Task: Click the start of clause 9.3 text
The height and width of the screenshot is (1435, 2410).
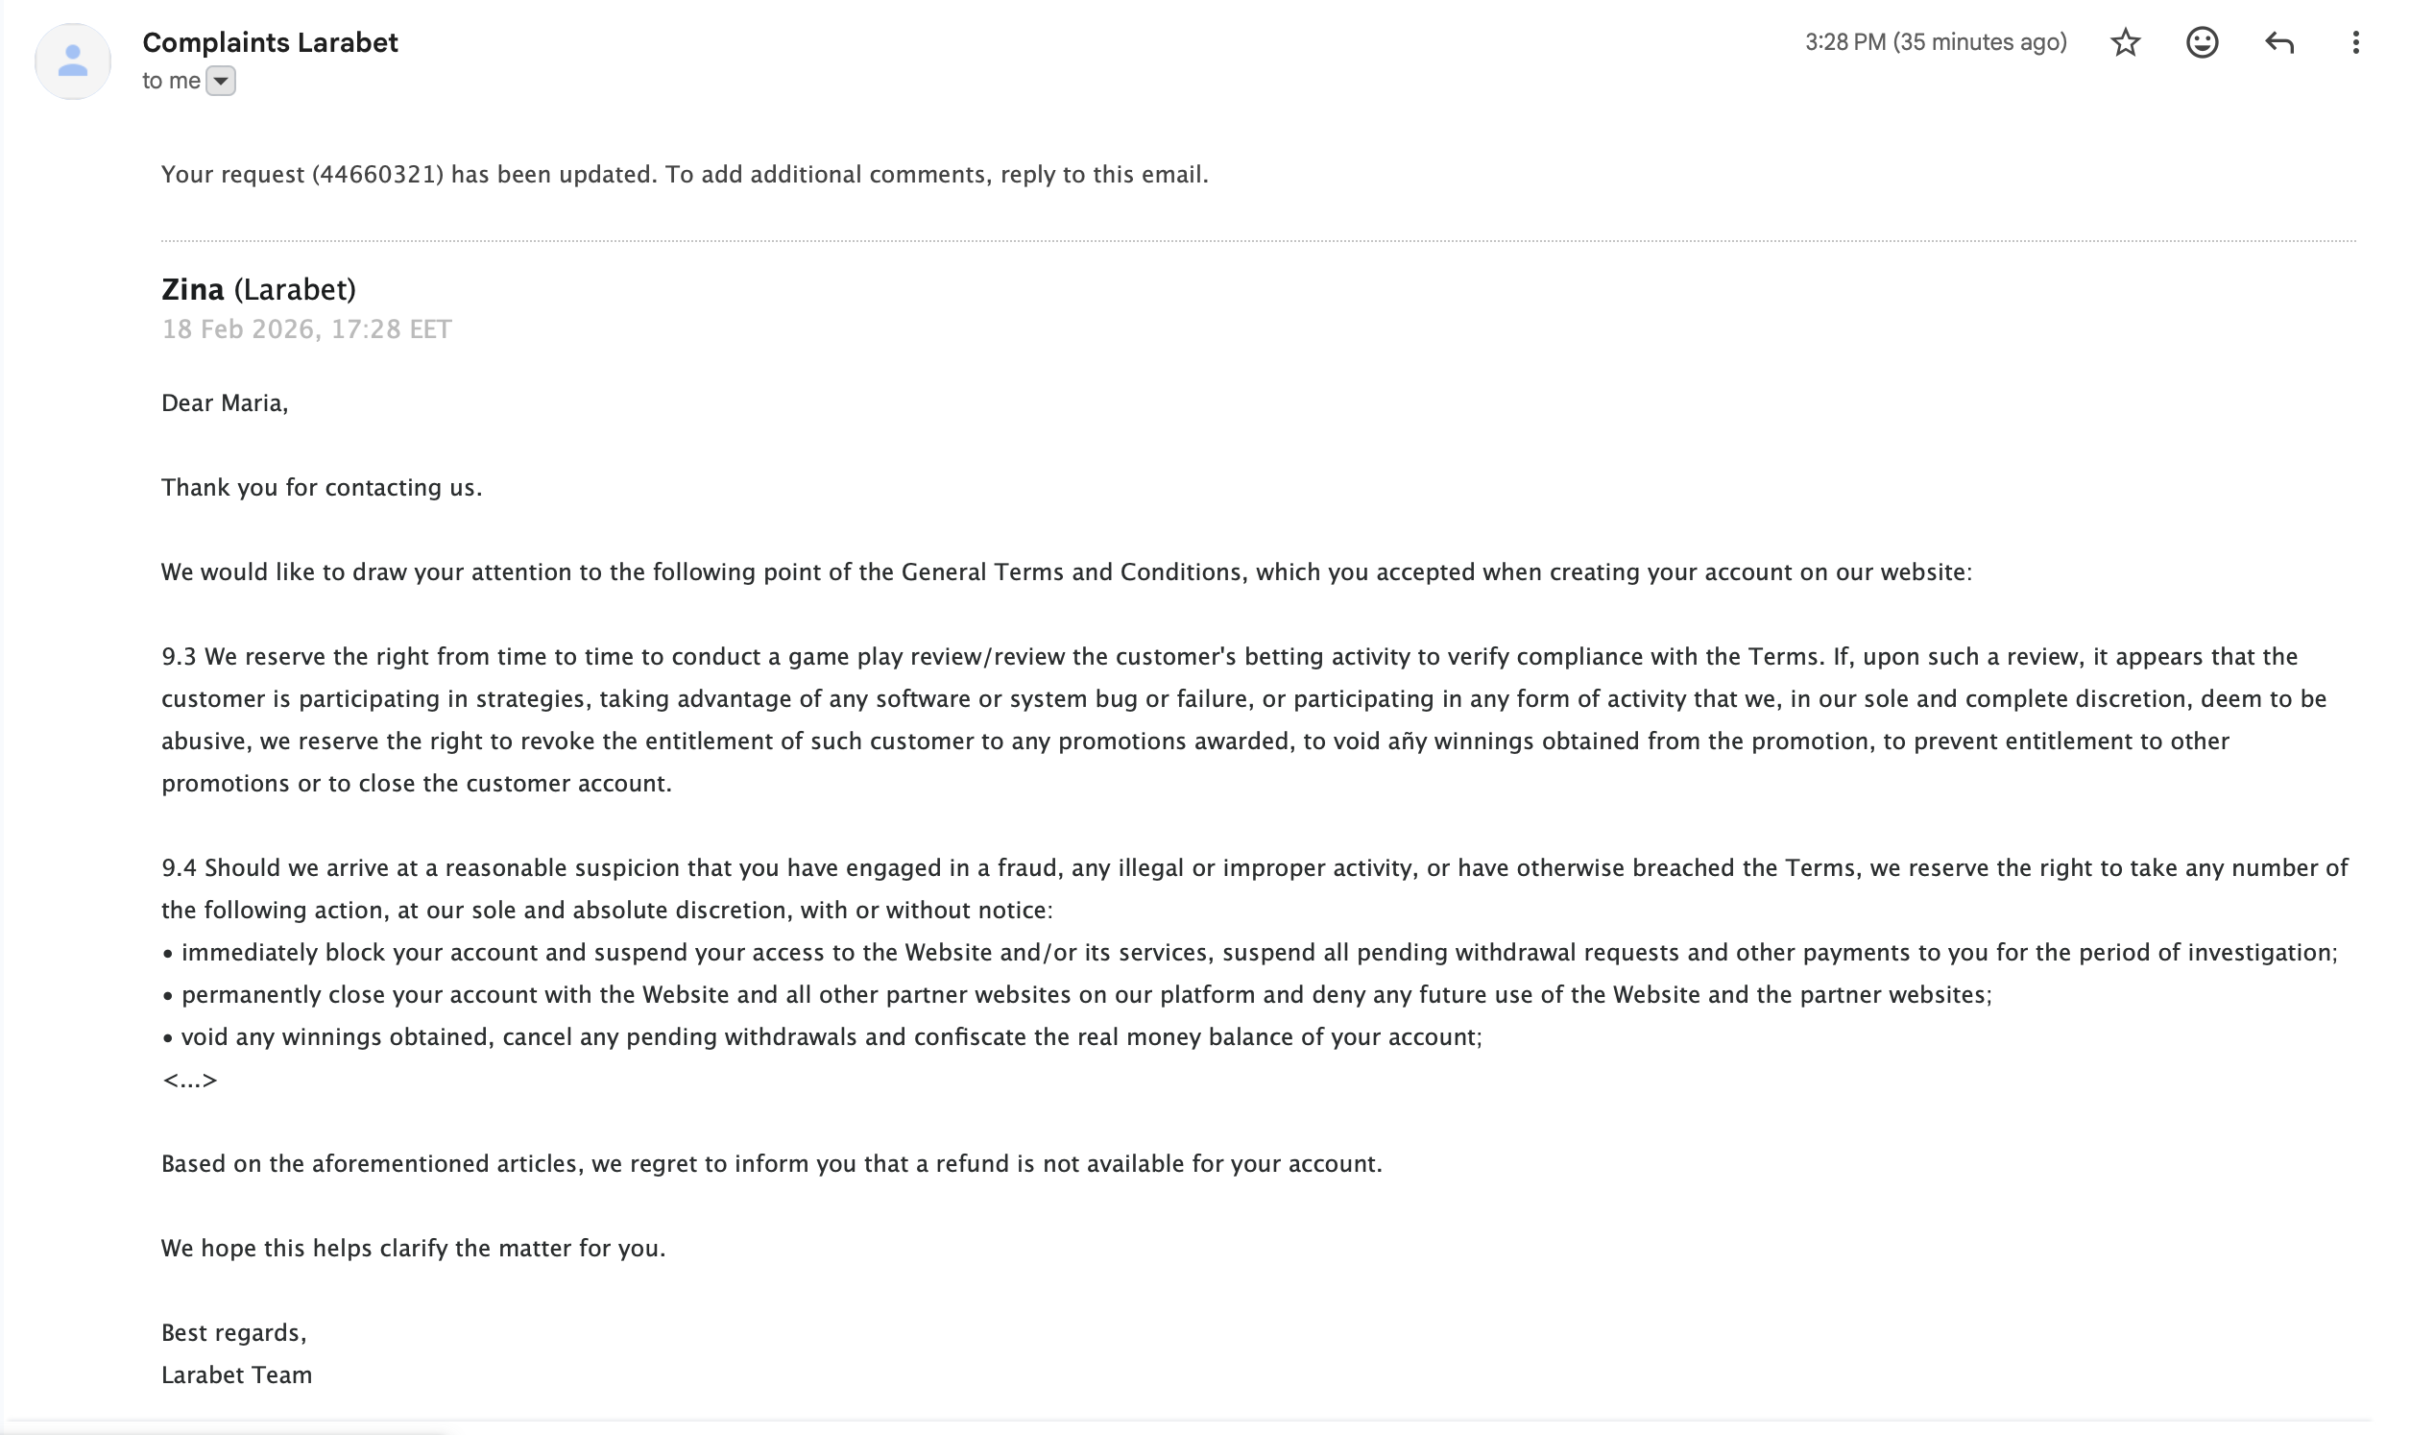Action: click(x=179, y=657)
